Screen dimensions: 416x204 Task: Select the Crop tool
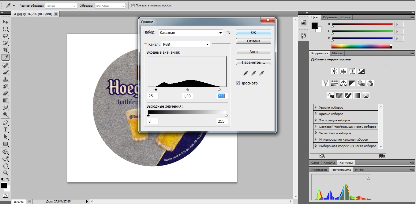[x=6, y=50]
